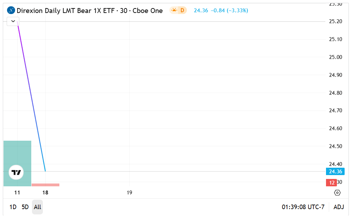Open chart settings hexagon icon
This screenshot has height=220, width=352.
click(337, 193)
